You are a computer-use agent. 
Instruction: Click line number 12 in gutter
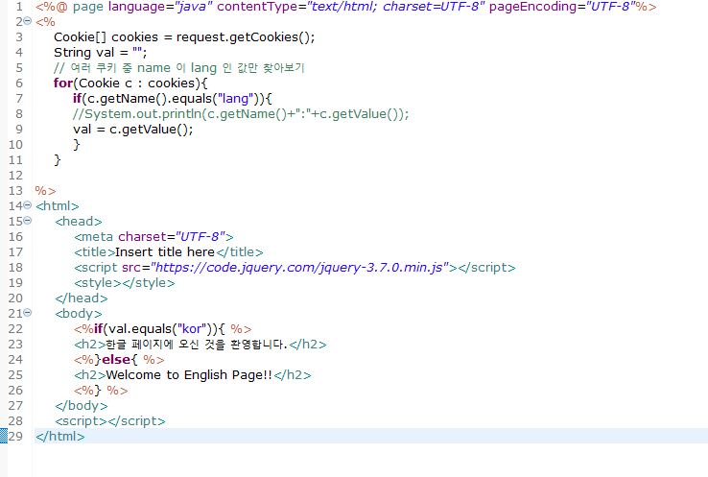(15, 176)
